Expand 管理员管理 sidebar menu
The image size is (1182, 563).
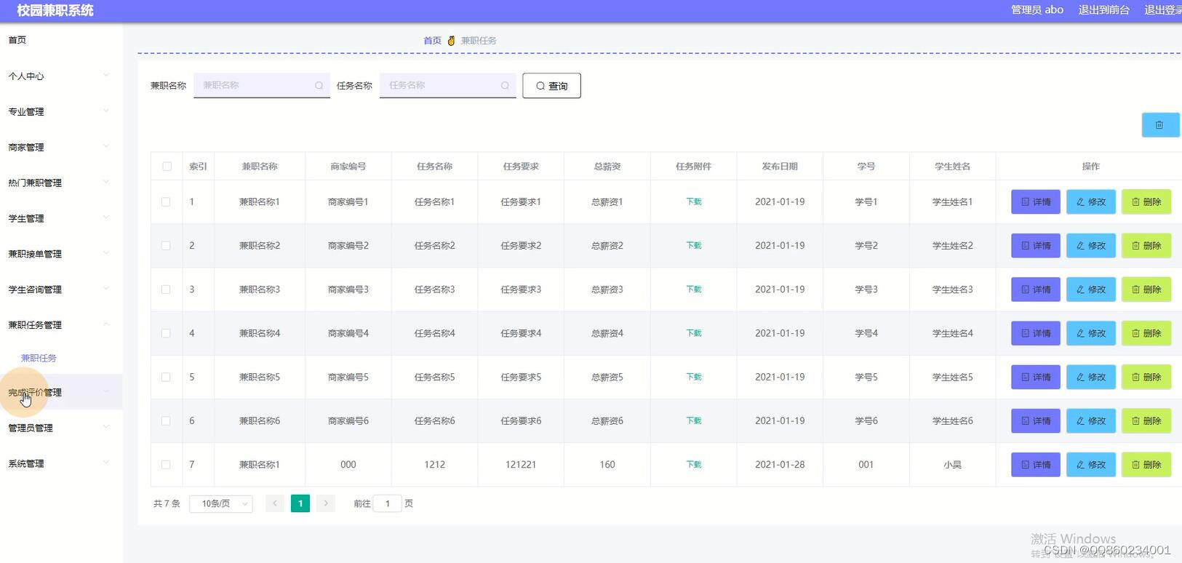click(x=61, y=428)
